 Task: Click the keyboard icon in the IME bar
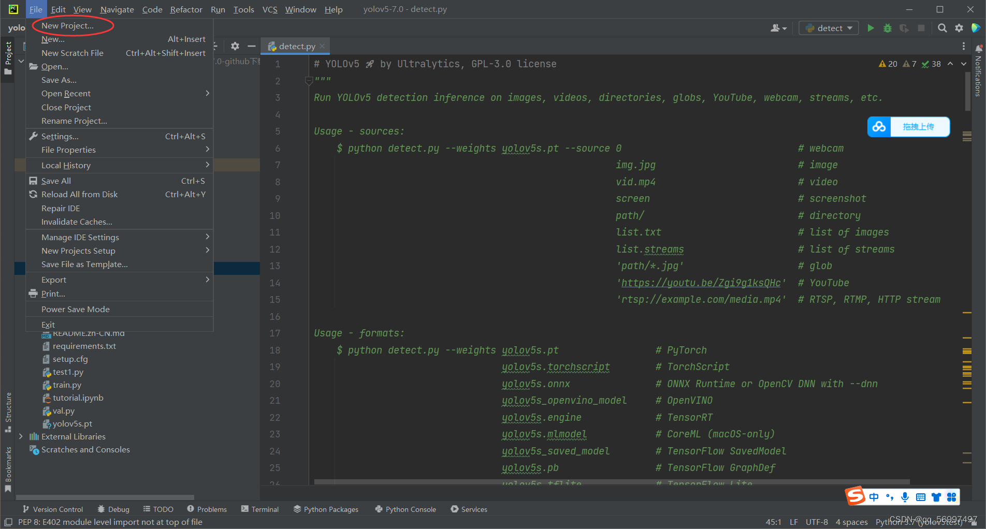pos(921,497)
